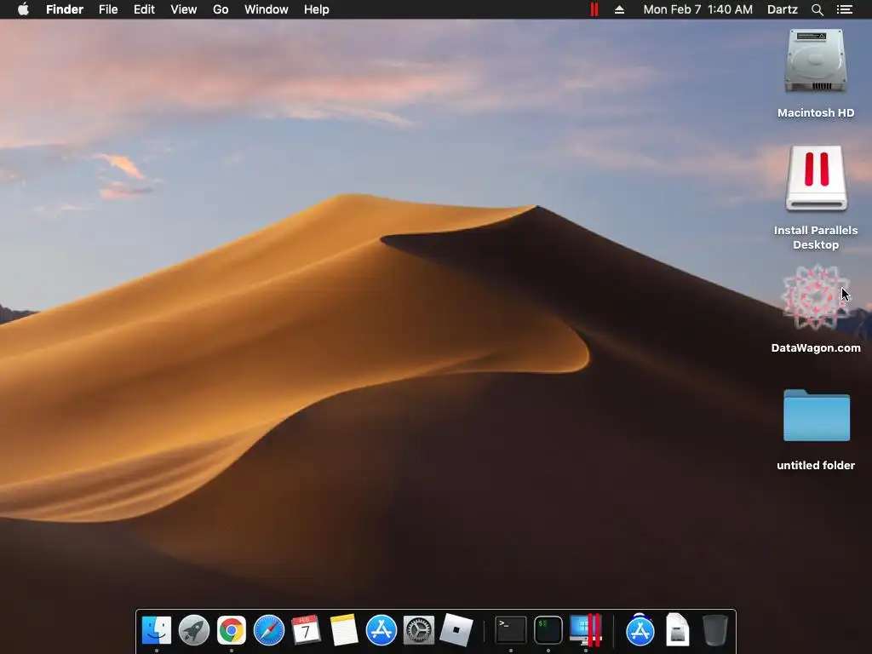Open the Dartz user menu
This screenshot has height=654, width=872.
(782, 9)
